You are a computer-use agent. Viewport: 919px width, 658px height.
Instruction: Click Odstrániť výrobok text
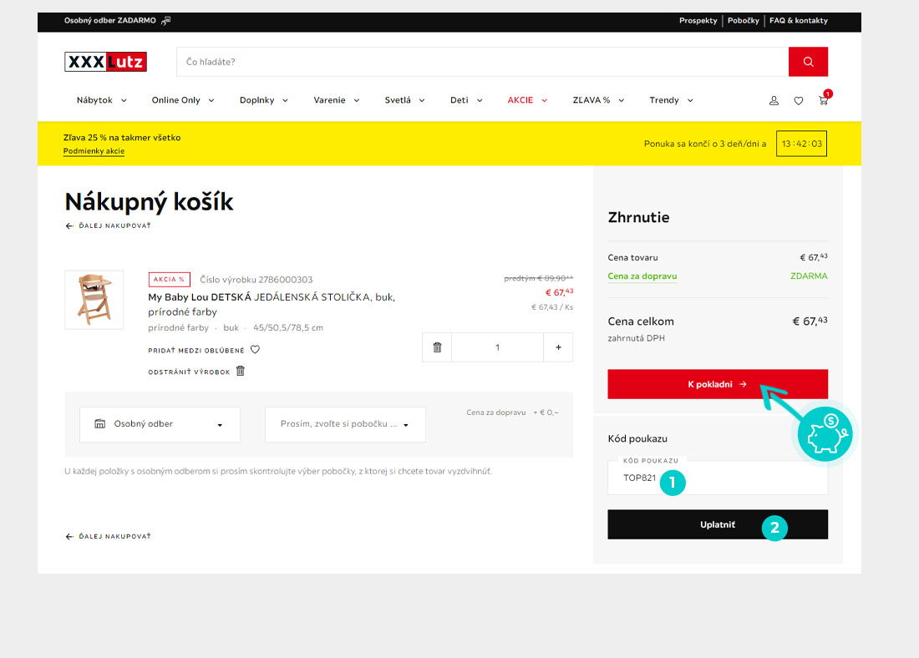[x=189, y=372]
